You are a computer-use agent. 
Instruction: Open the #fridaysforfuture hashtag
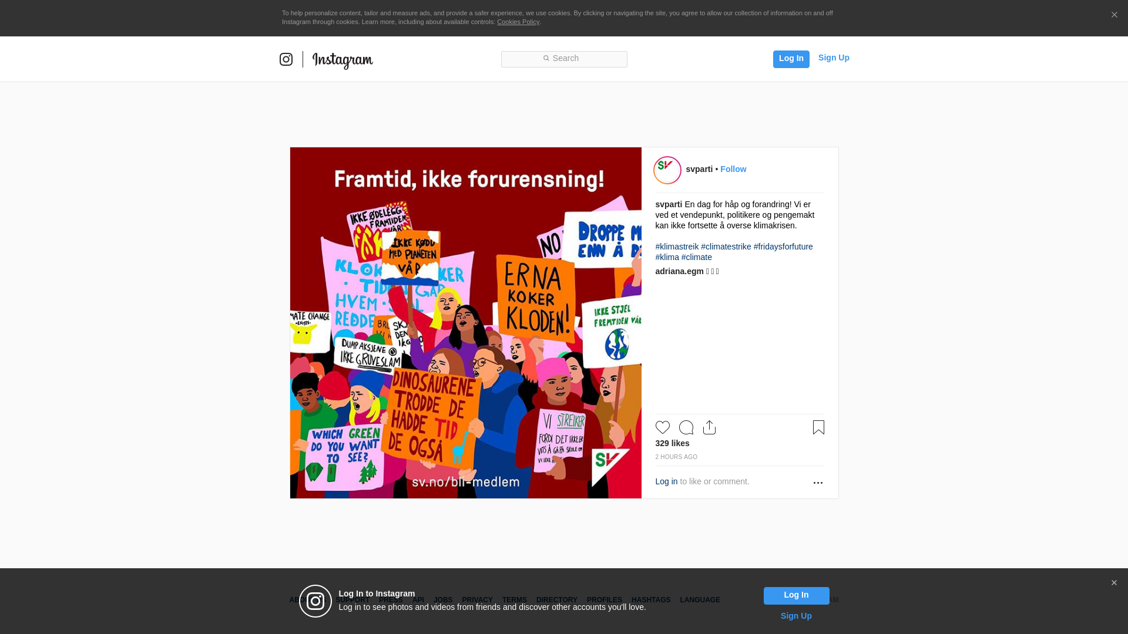[783, 247]
